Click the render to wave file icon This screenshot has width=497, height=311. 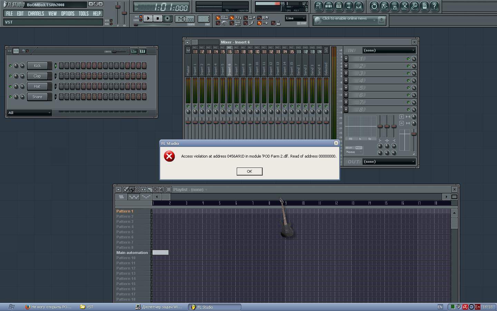pyautogui.click(x=394, y=6)
